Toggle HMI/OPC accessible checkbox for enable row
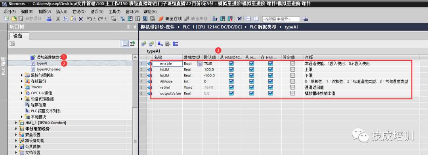The height and width of the screenshot is (155, 428). coord(231,63)
